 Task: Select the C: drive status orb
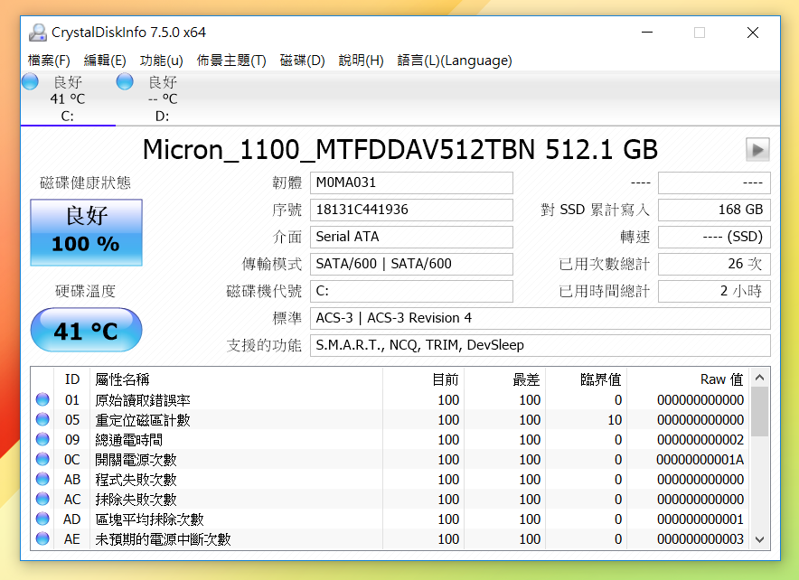coord(30,81)
